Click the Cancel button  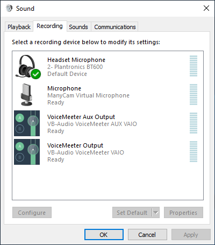point(147,235)
